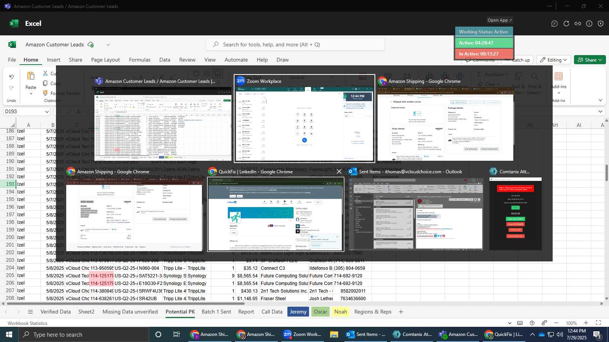Expand the file name dropdown chevron
This screenshot has width=609, height=342.
(x=108, y=44)
